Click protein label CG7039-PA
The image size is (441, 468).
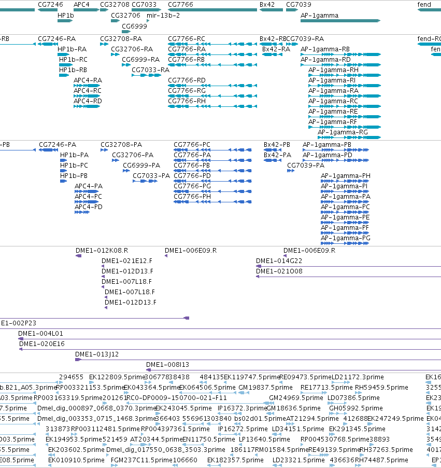(306, 166)
